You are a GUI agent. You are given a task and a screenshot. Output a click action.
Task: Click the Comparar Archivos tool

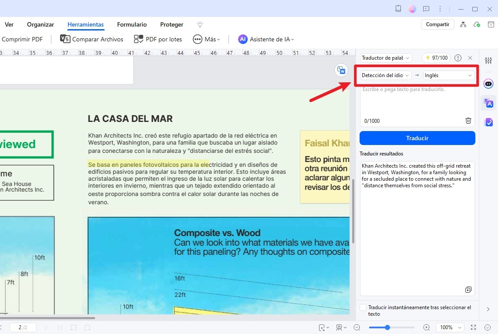pyautogui.click(x=92, y=39)
